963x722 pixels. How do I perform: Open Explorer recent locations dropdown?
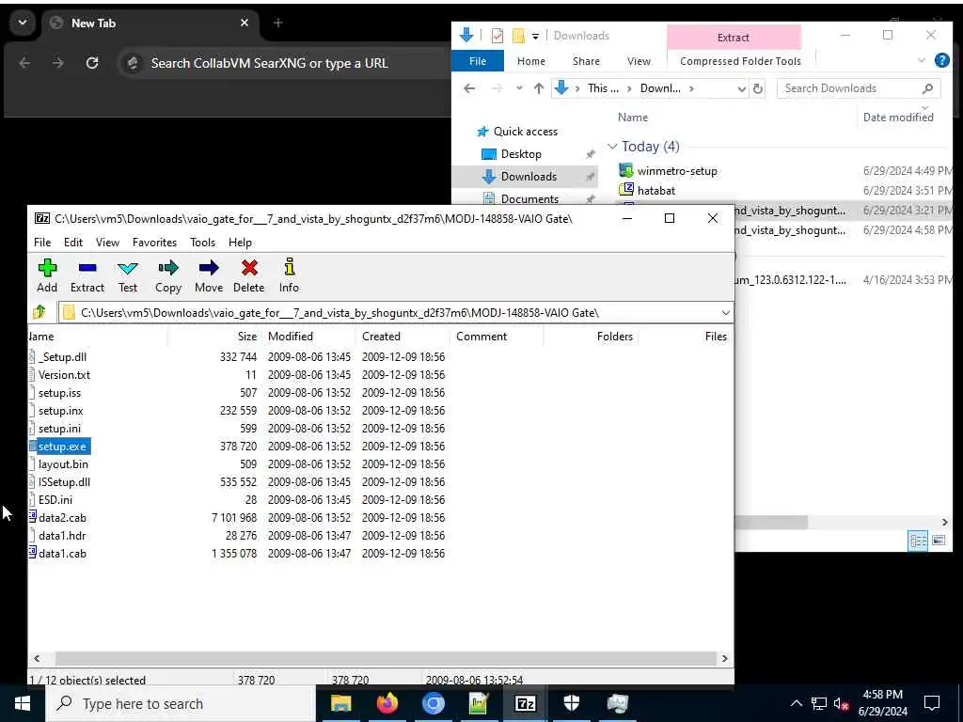[519, 88]
